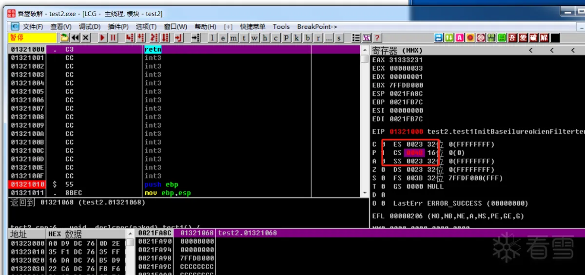Screen dimensions: 585x275
Task: Open the Run trace with the ... button
Action: (x=329, y=37)
